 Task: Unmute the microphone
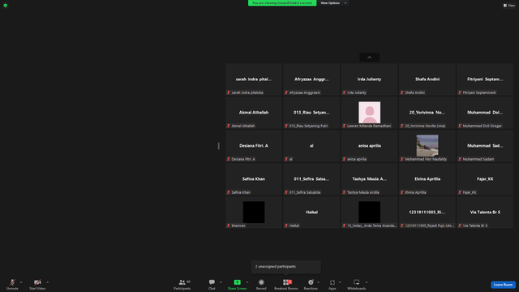point(12,284)
